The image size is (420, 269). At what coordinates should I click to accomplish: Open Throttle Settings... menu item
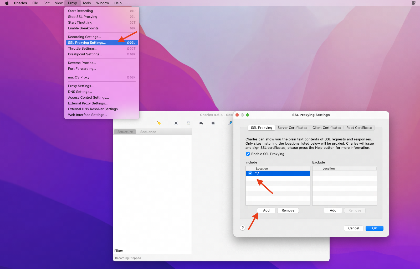pyautogui.click(x=102, y=49)
